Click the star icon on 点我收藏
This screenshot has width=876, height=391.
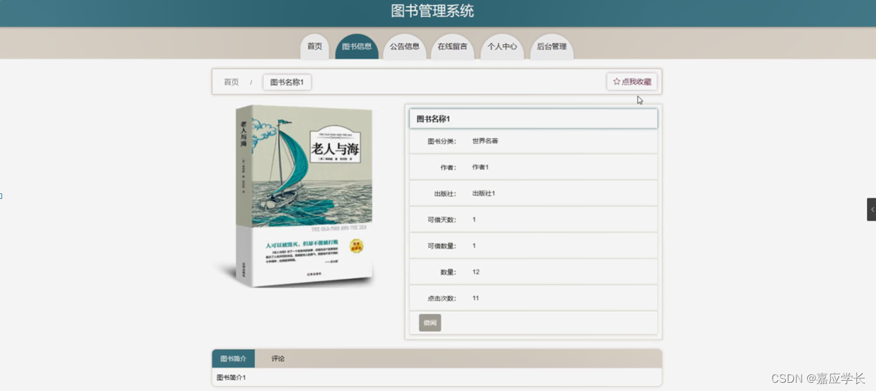(616, 81)
